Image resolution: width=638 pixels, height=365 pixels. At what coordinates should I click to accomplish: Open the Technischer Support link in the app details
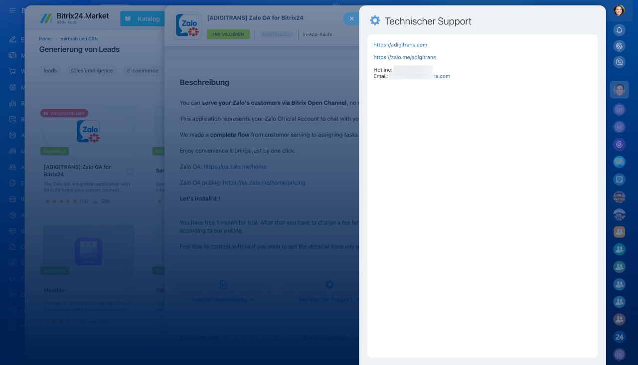328,300
